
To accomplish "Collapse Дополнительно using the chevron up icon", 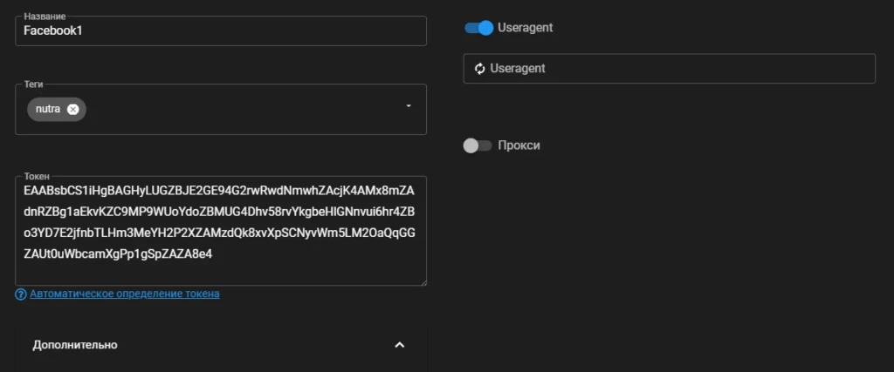I will (400, 345).
